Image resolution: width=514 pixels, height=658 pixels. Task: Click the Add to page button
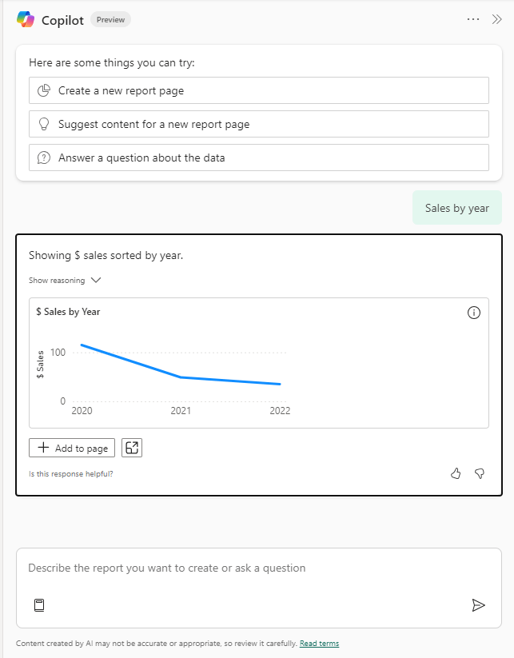coord(72,448)
